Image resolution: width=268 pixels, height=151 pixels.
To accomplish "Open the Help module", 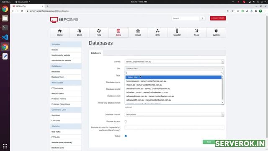I will [99, 33].
